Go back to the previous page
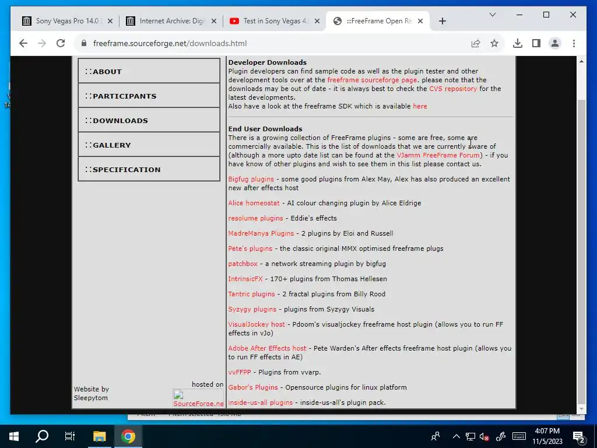 pyautogui.click(x=23, y=43)
